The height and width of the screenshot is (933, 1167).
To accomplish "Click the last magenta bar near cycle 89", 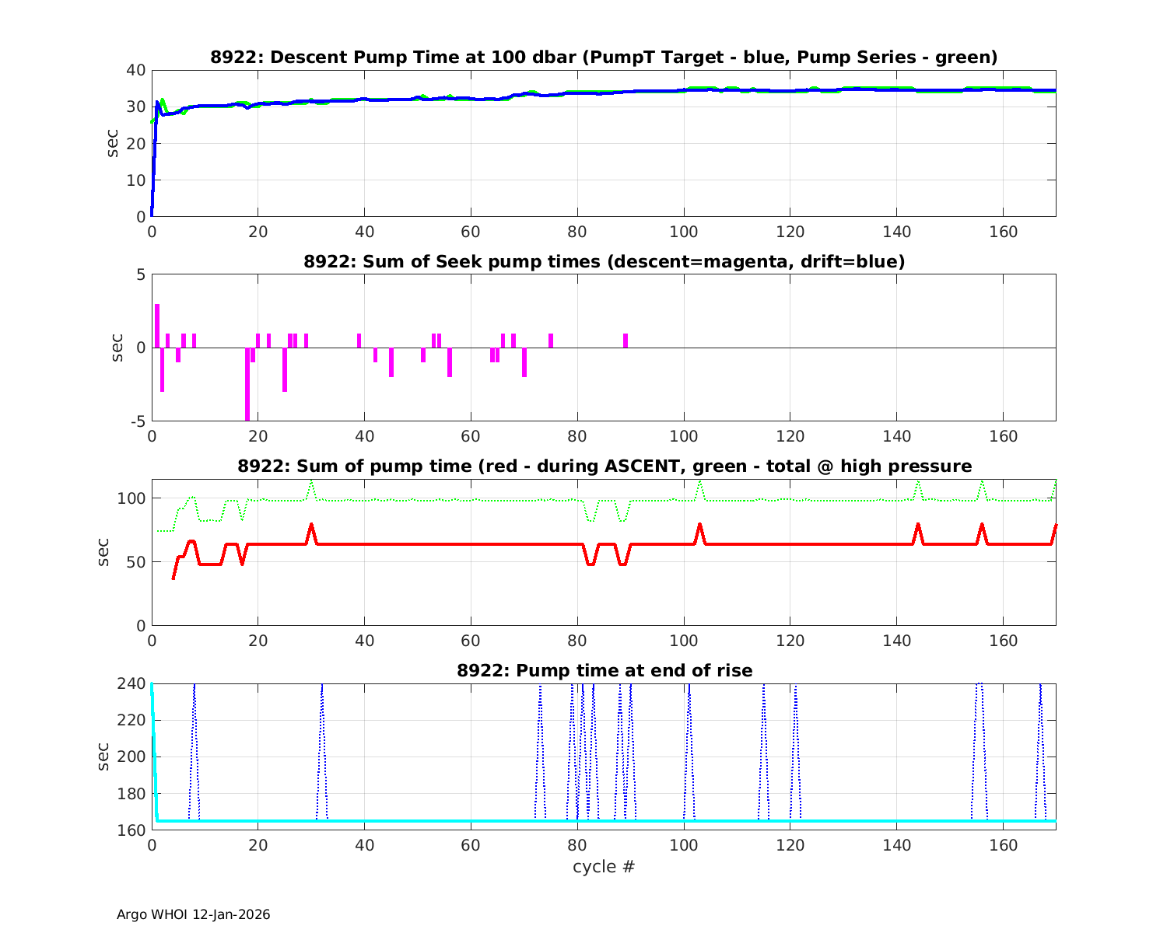I will coord(626,341).
